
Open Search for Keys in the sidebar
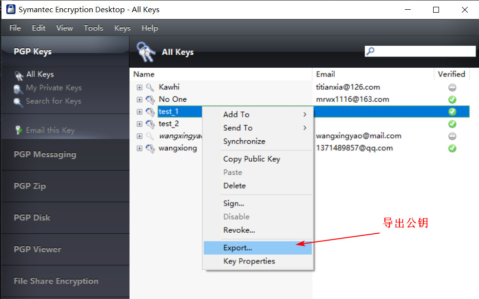coord(54,101)
